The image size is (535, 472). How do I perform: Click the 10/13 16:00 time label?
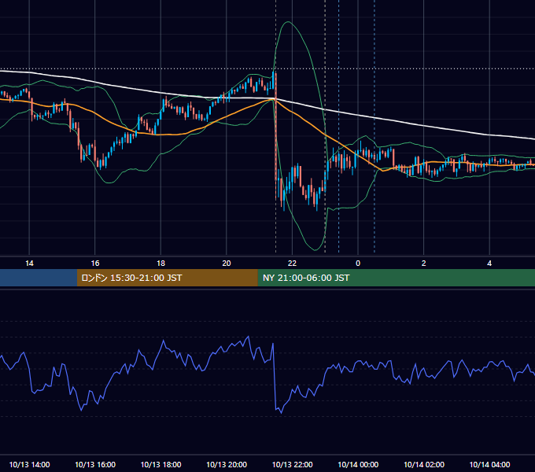coord(95,464)
